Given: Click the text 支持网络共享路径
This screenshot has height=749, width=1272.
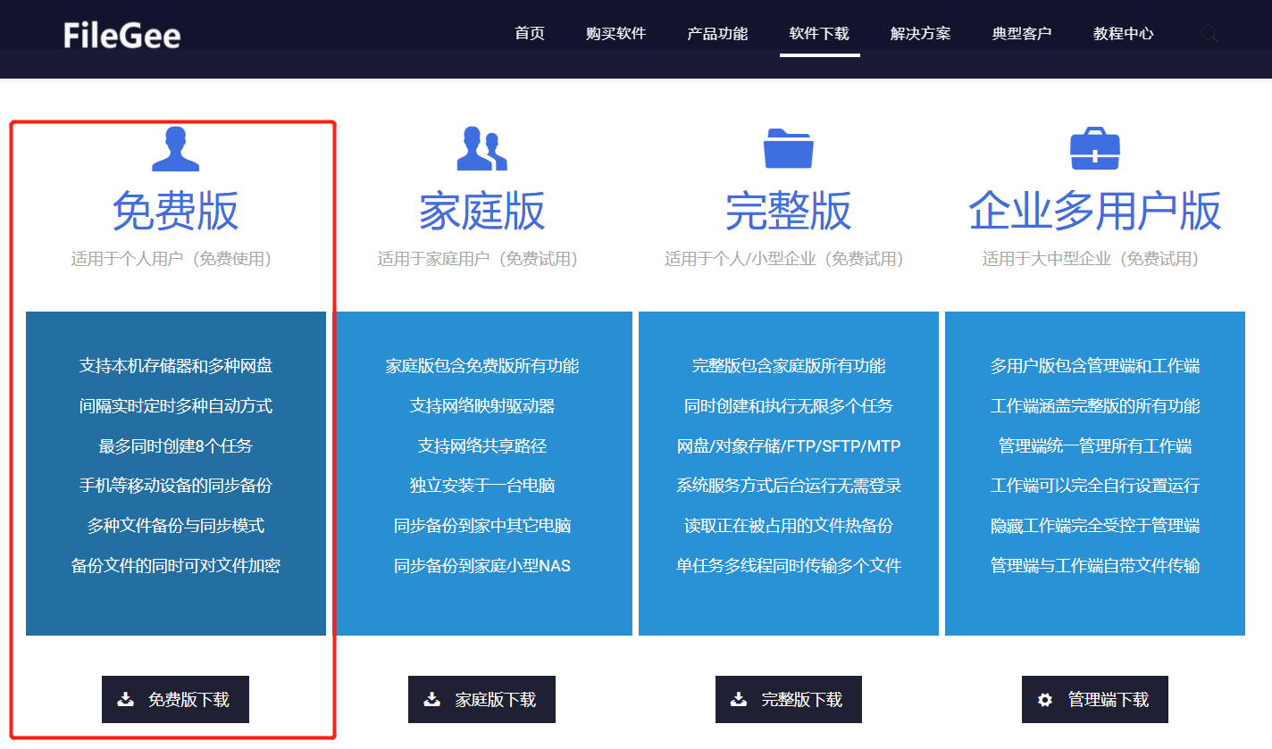Looking at the screenshot, I should point(482,446).
